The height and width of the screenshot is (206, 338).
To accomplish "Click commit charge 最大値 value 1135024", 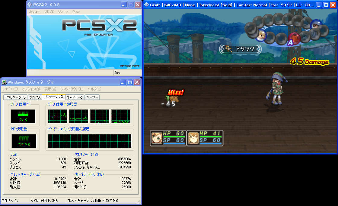I will pyautogui.click(x=59, y=187).
